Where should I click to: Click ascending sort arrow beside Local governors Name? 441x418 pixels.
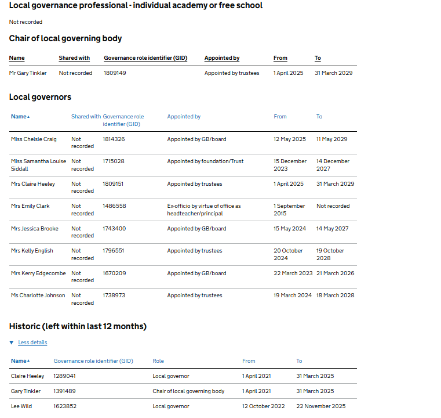coord(28,117)
